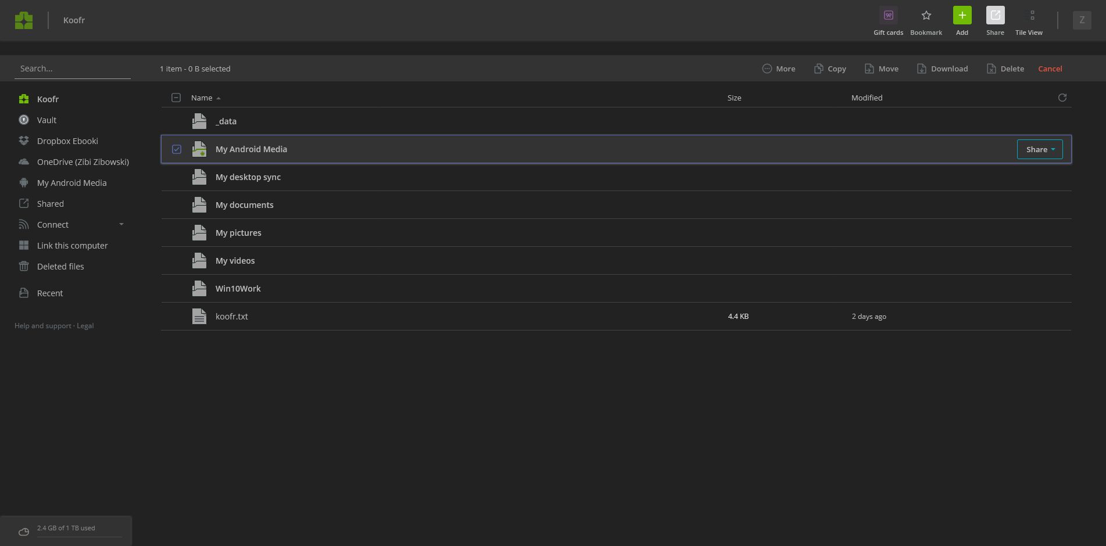The height and width of the screenshot is (546, 1106).
Task: Open Share dropdown for My Android Media
Action: pyautogui.click(x=1039, y=149)
